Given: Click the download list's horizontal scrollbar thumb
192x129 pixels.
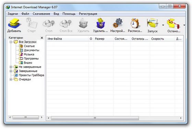Looking at the screenshot, I should point(95,118).
